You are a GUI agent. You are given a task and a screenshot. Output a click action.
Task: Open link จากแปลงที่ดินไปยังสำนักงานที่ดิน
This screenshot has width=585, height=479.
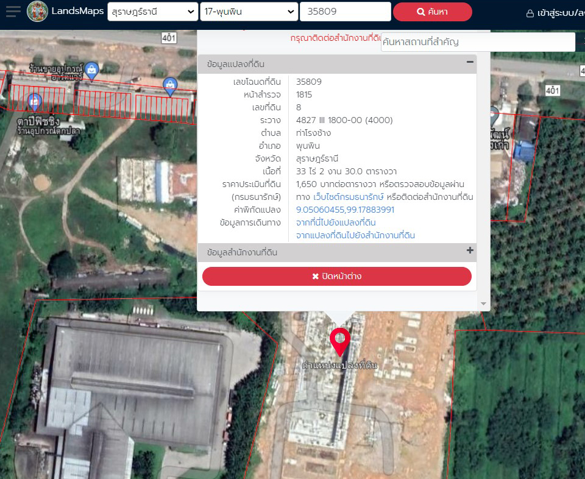[355, 235]
